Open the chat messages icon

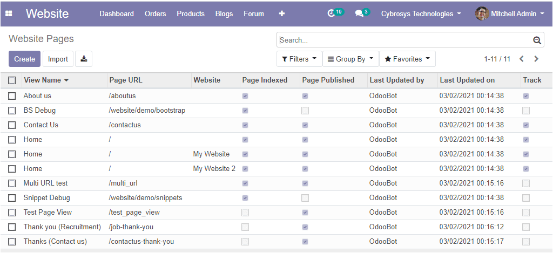[x=359, y=13]
